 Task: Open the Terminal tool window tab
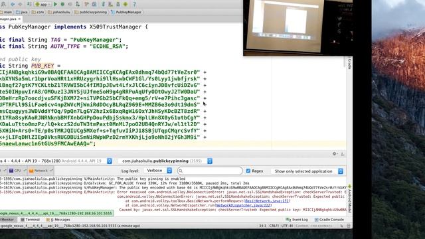tap(30, 220)
